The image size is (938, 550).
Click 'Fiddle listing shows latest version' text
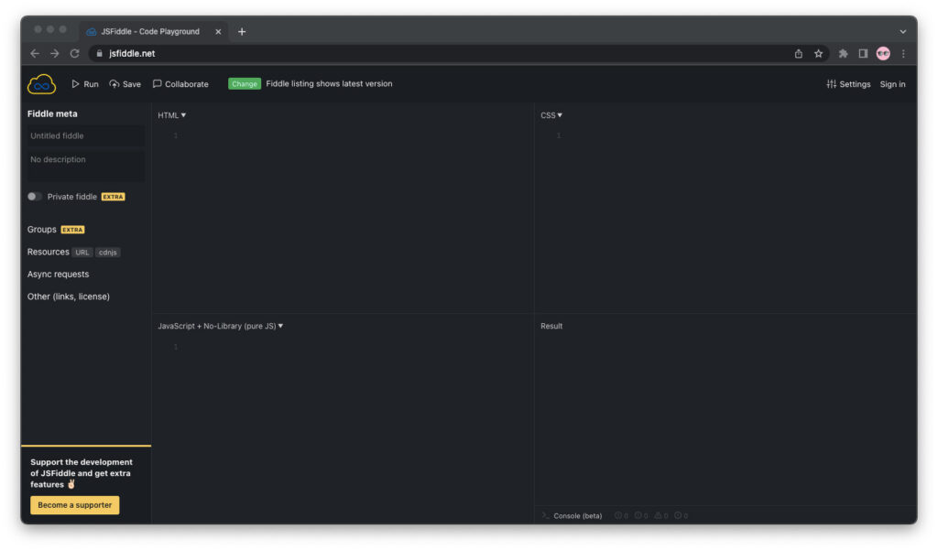tap(329, 83)
